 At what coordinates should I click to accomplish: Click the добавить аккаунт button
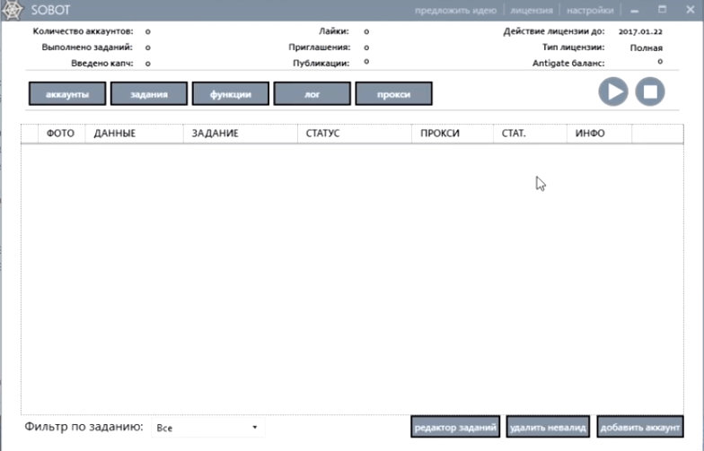(640, 428)
